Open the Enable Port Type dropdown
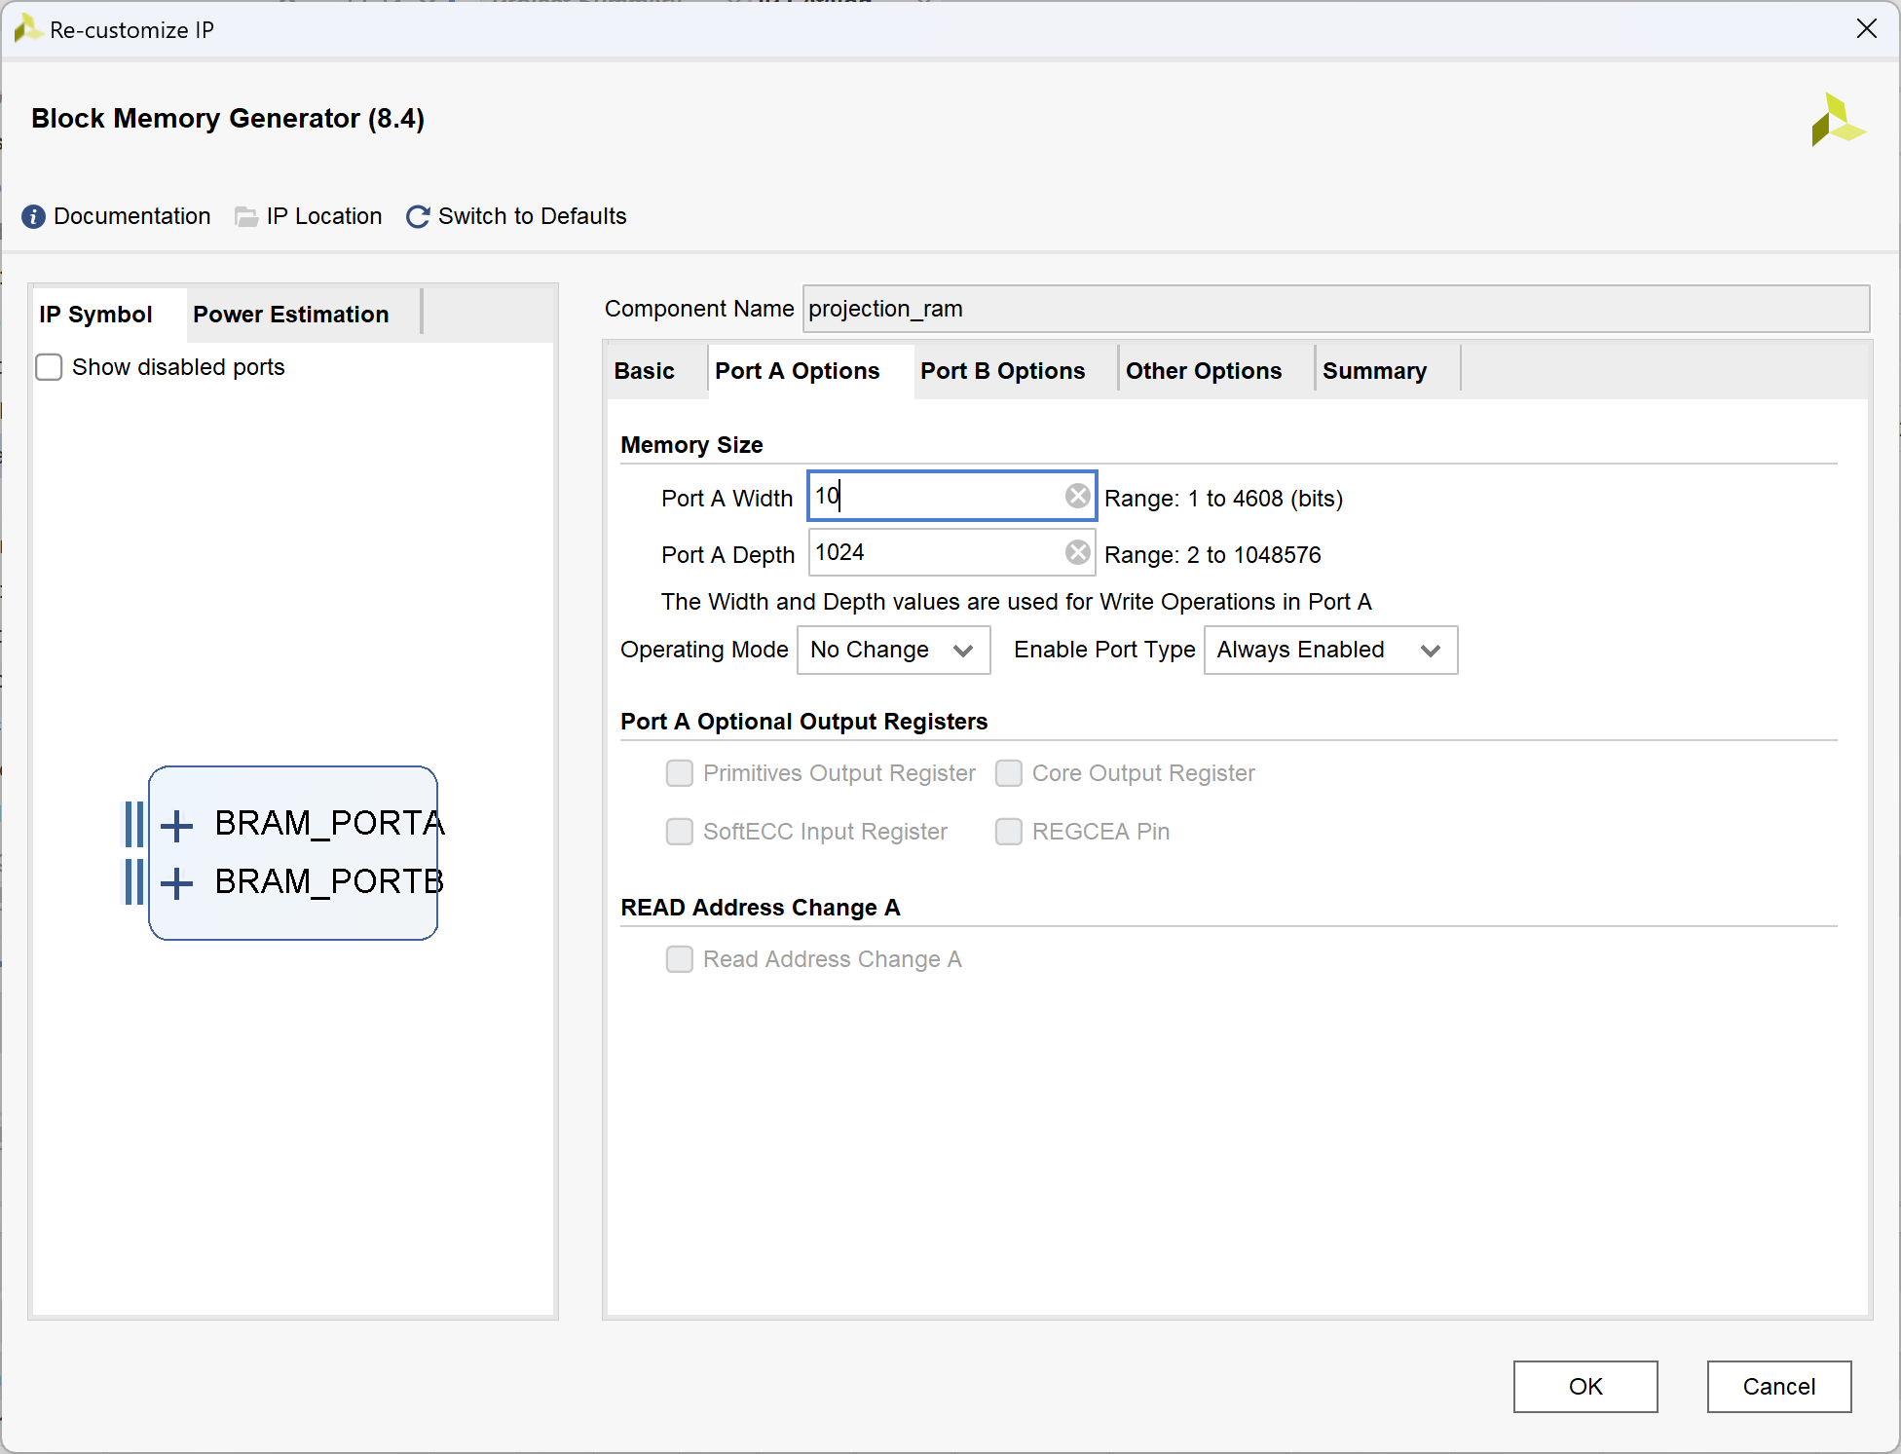Screen dimensions: 1901x1454 coord(1330,650)
